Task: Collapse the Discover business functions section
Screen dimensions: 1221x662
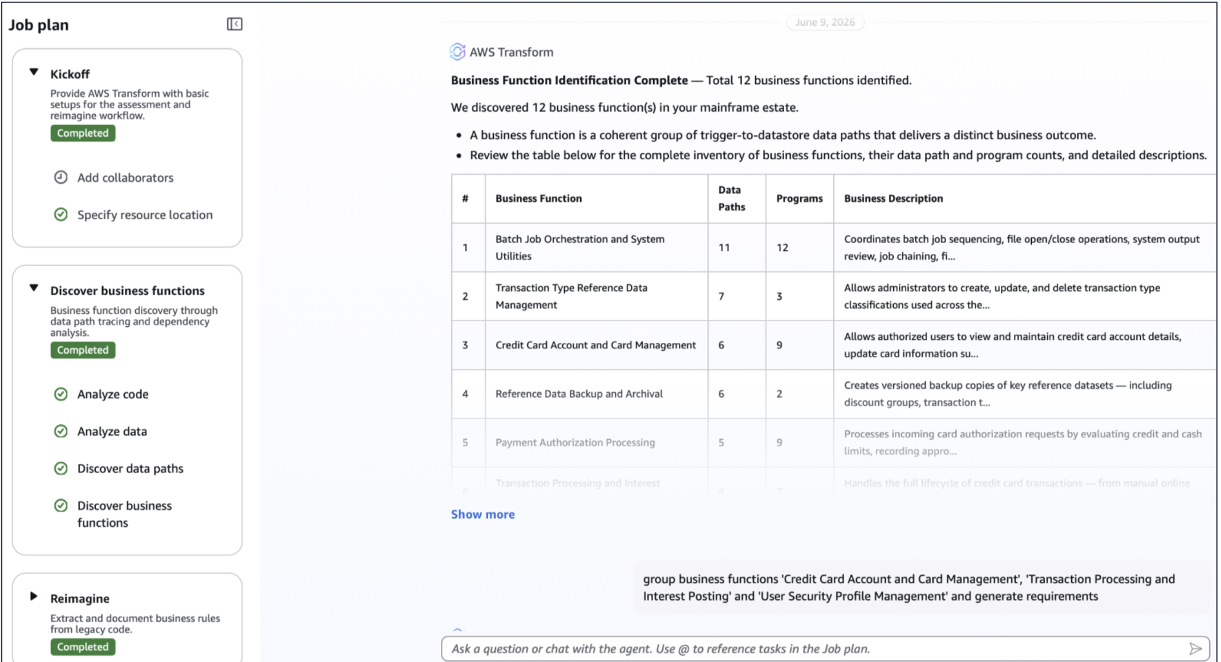Action: pyautogui.click(x=34, y=288)
